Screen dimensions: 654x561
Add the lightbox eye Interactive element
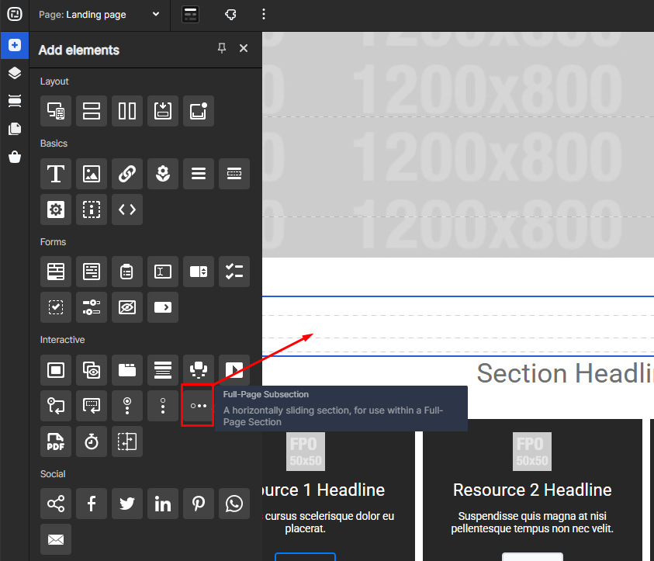(92, 370)
